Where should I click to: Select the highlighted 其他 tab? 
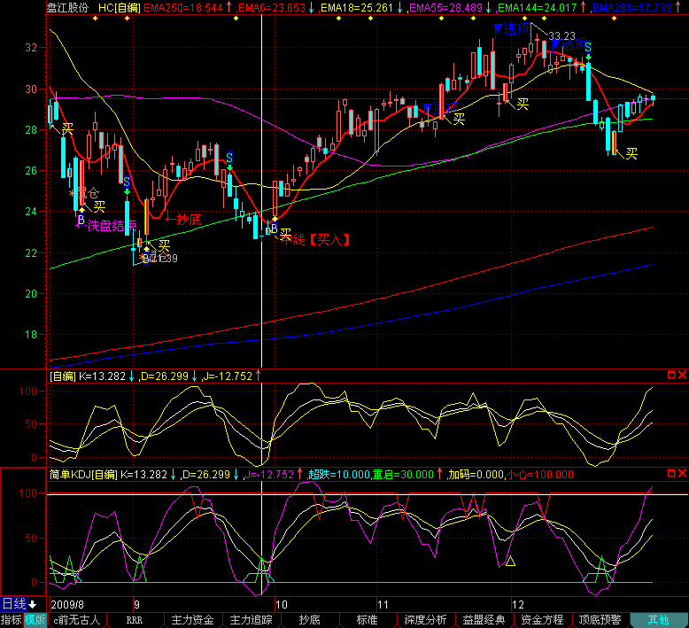tap(658, 620)
